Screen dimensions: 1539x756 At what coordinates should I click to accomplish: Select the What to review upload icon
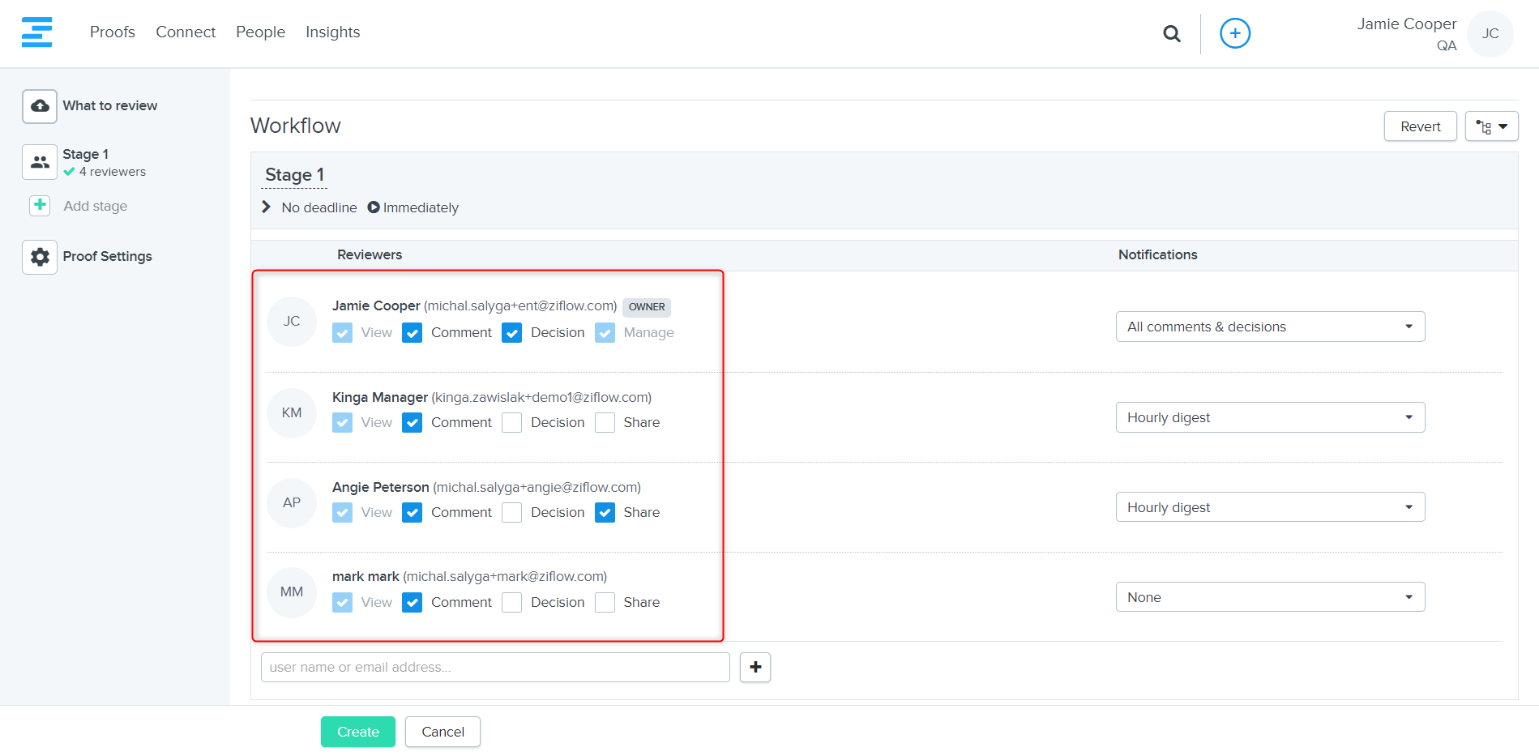click(x=40, y=106)
